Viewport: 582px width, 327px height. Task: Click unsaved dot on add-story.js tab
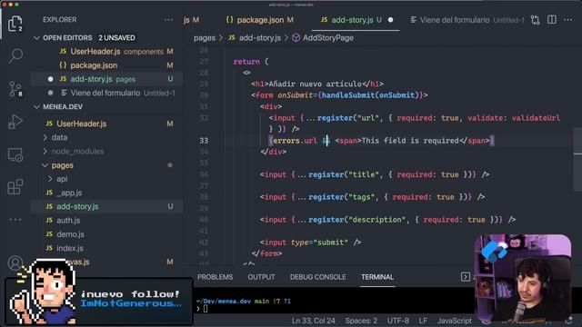click(390, 20)
